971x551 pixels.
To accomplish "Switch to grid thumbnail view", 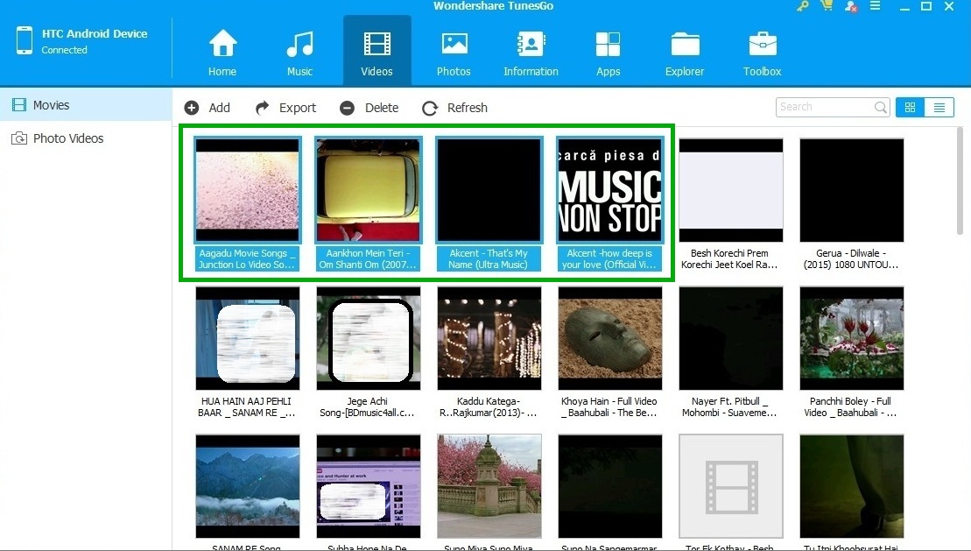I will point(910,108).
